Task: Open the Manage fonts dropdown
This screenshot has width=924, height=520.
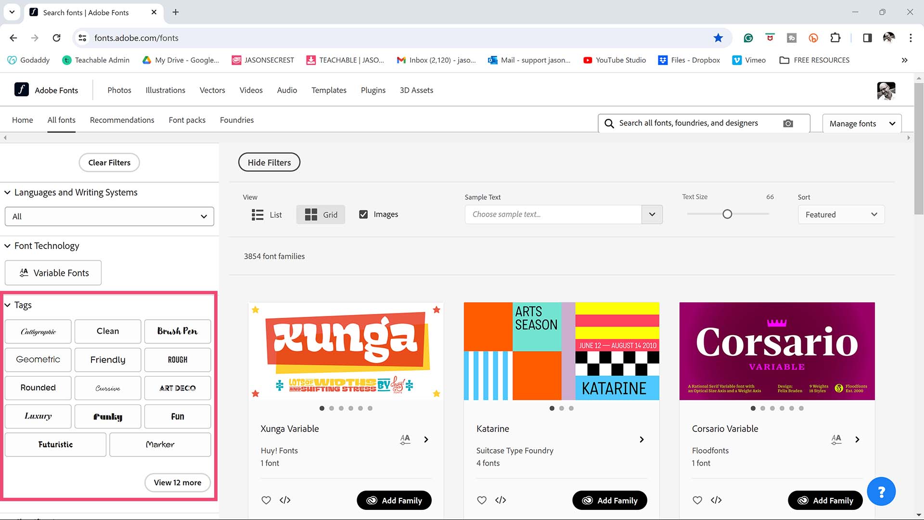Action: (862, 124)
